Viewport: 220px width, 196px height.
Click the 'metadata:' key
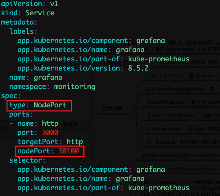point(19,22)
